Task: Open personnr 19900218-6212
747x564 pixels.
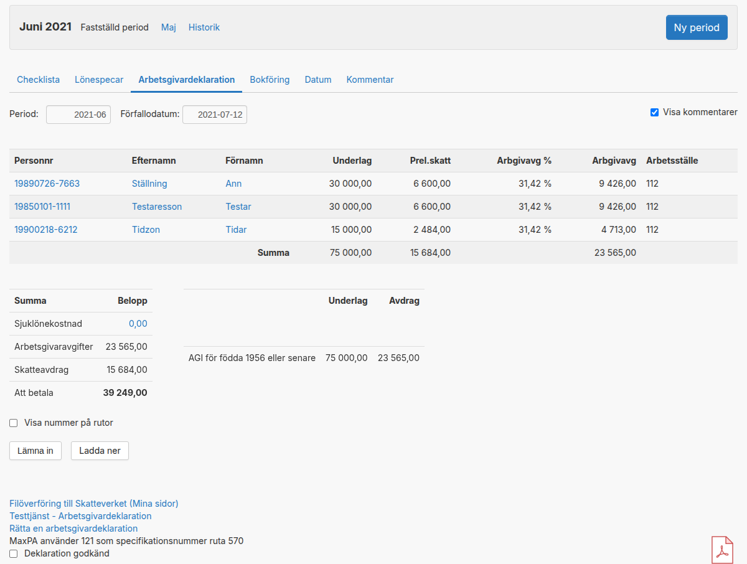Action: tap(46, 230)
